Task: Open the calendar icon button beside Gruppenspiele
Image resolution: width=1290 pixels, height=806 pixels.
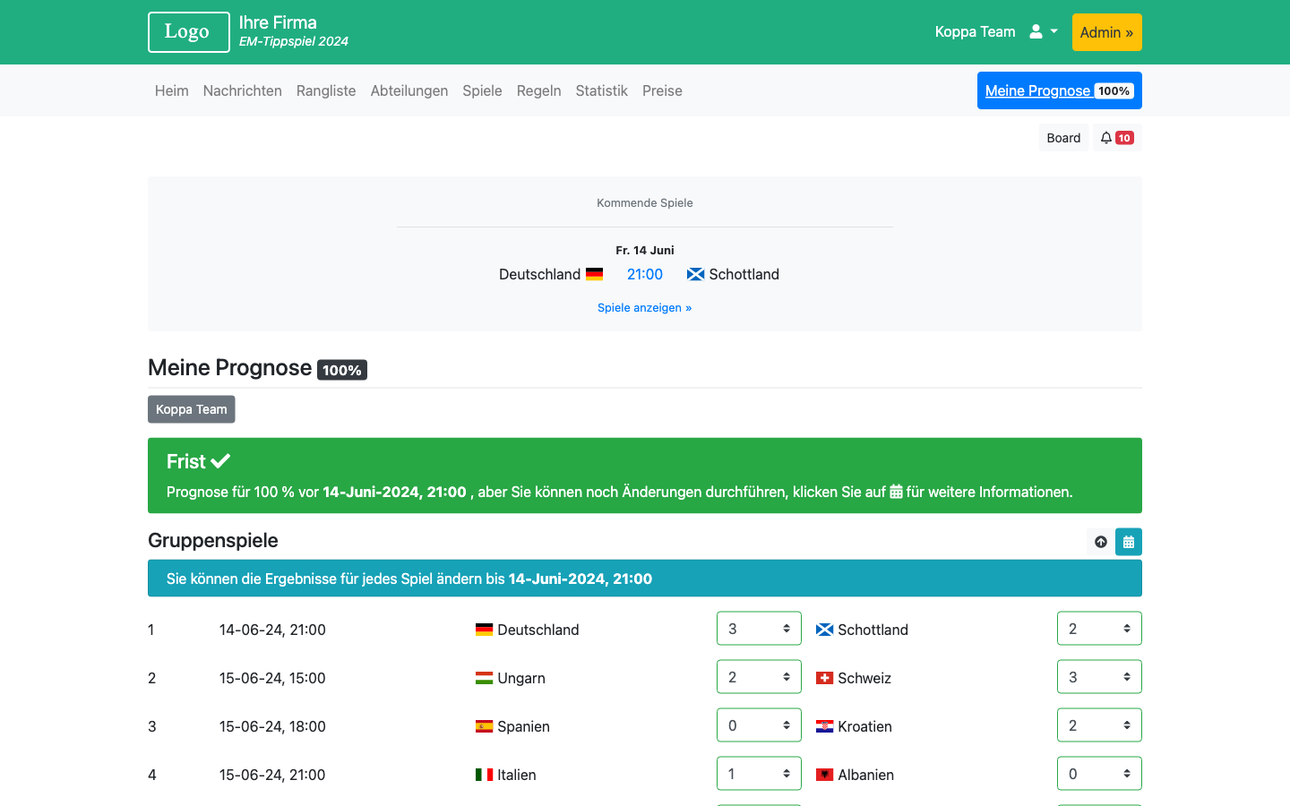Action: click(1129, 542)
